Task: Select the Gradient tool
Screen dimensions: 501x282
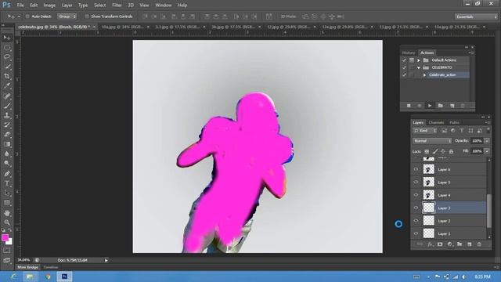Action: click(x=7, y=144)
